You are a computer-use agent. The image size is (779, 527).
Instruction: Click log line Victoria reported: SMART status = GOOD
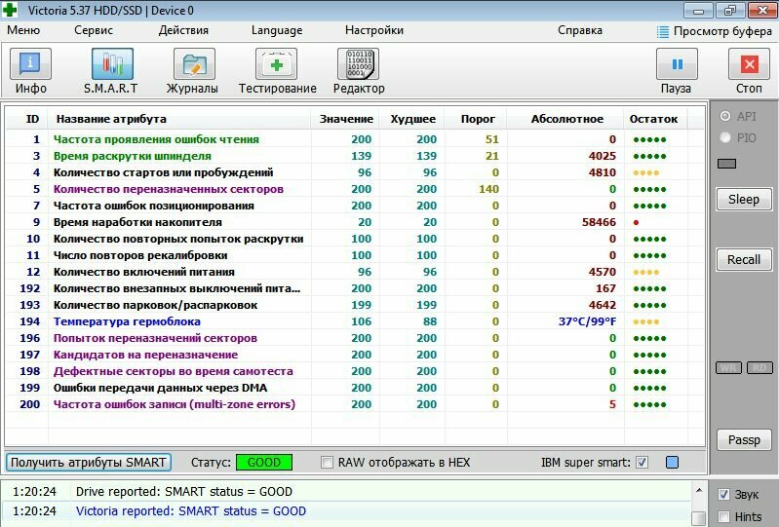(x=191, y=511)
